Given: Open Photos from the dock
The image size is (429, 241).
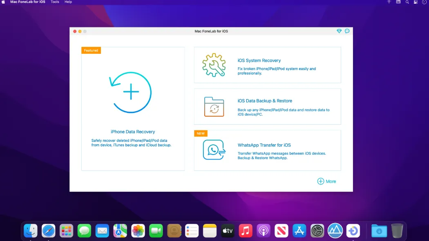Looking at the screenshot, I should coord(138,231).
